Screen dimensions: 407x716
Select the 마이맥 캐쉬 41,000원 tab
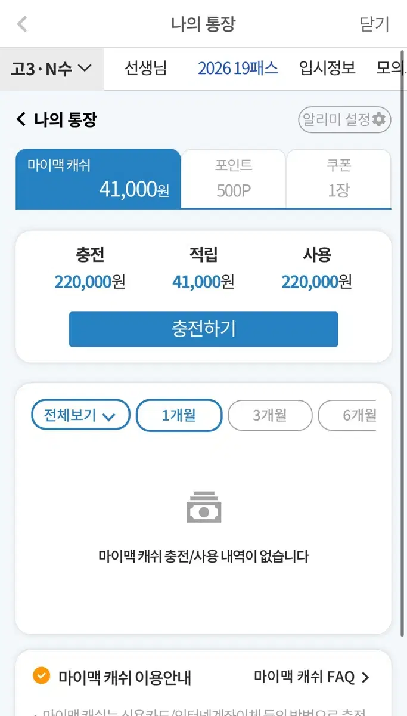coord(98,178)
